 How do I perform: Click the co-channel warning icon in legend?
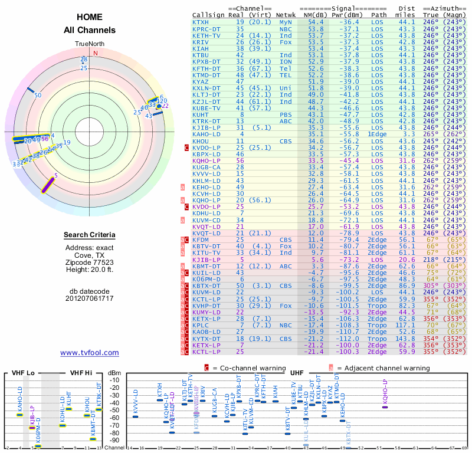[206, 368]
